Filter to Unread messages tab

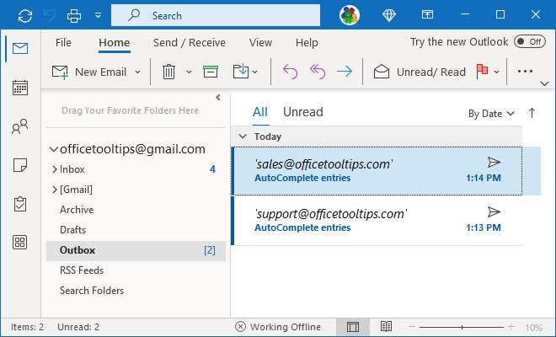tap(303, 112)
